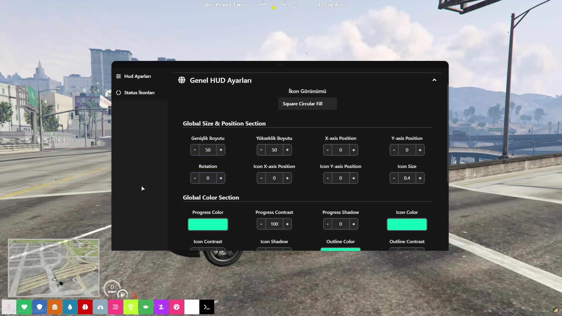
Task: Click the red brain stress icon
Action: tap(85, 307)
